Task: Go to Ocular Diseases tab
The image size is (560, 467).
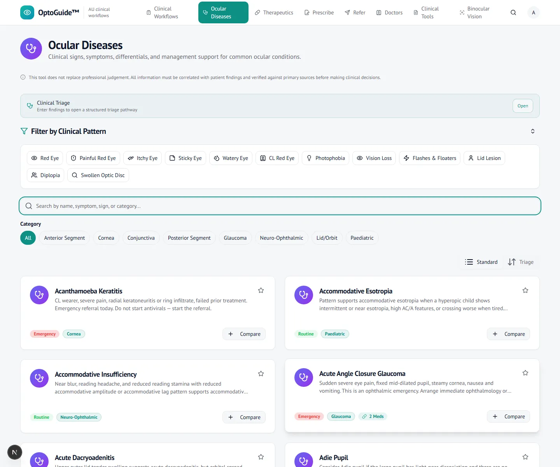Action: pos(223,12)
